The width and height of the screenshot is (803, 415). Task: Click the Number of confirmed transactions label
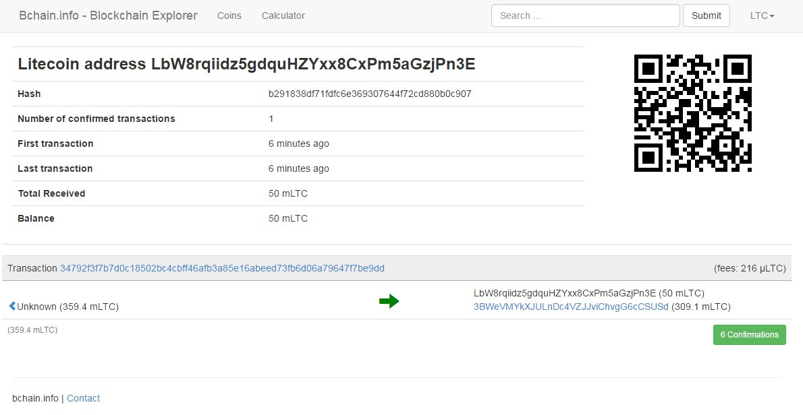coord(96,119)
